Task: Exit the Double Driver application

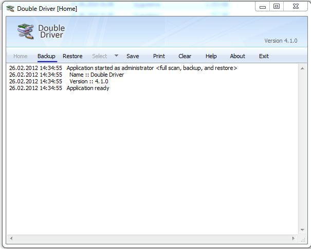Action: [x=264, y=56]
